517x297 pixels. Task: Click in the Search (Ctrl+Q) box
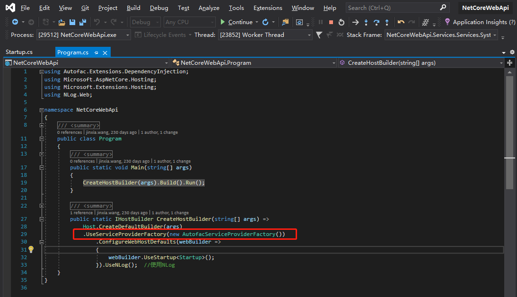coord(393,8)
